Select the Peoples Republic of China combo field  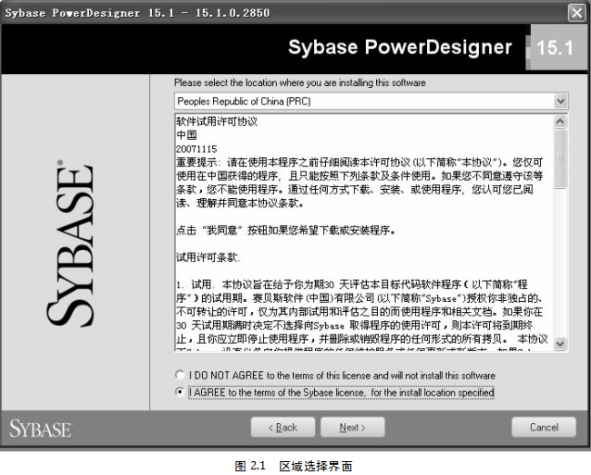click(x=363, y=100)
